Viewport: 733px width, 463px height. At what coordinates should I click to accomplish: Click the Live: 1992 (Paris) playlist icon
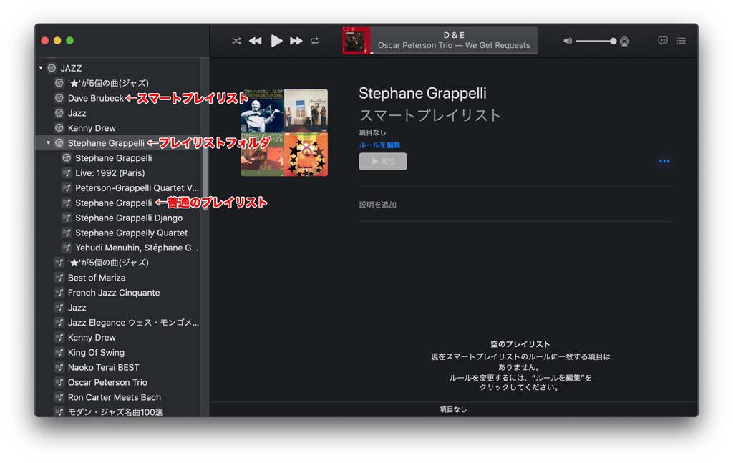click(67, 172)
